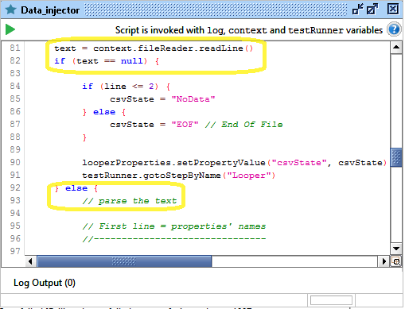
Task: Click the vertical scrollbar up arrow
Action: click(x=396, y=48)
